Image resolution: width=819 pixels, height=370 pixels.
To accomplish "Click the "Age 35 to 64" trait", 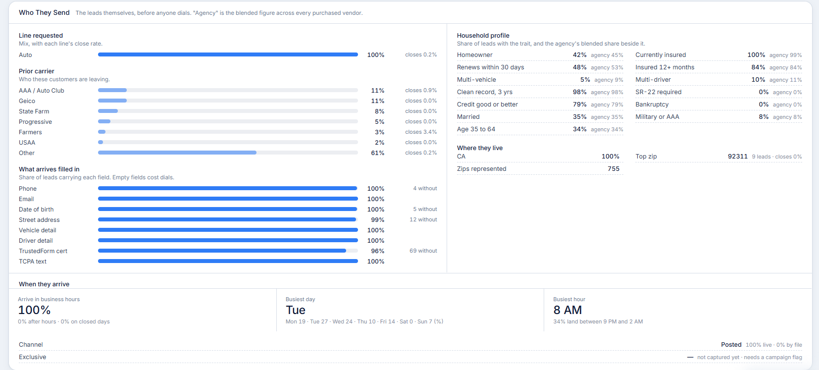I will coord(476,129).
